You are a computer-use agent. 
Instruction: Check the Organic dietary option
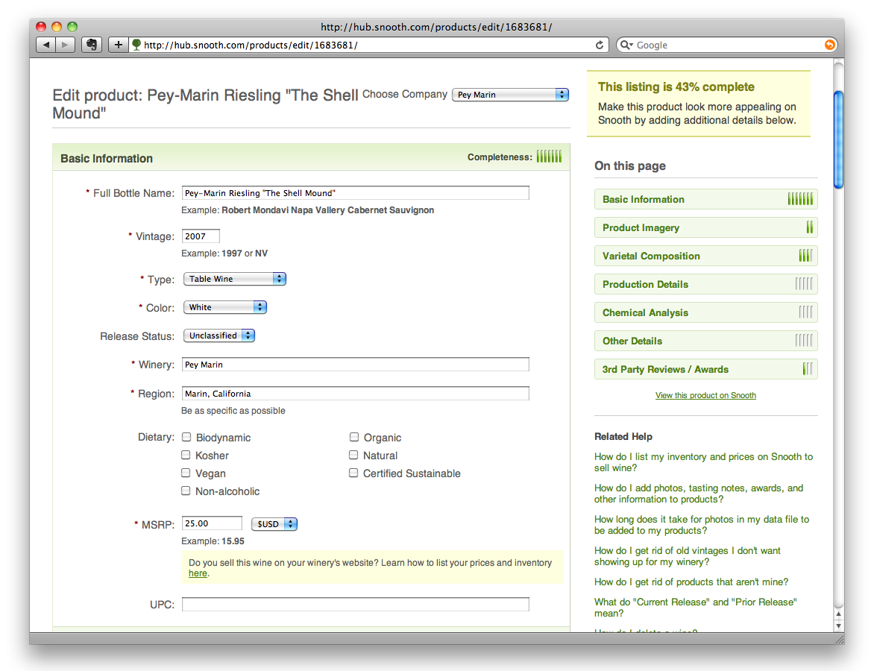coord(354,438)
